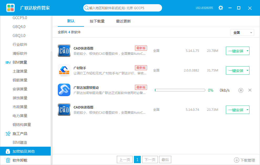Image resolution: width=260 pixels, height=165 pixels.
Task: Open 装饰算量 category
Action: pos(20,98)
